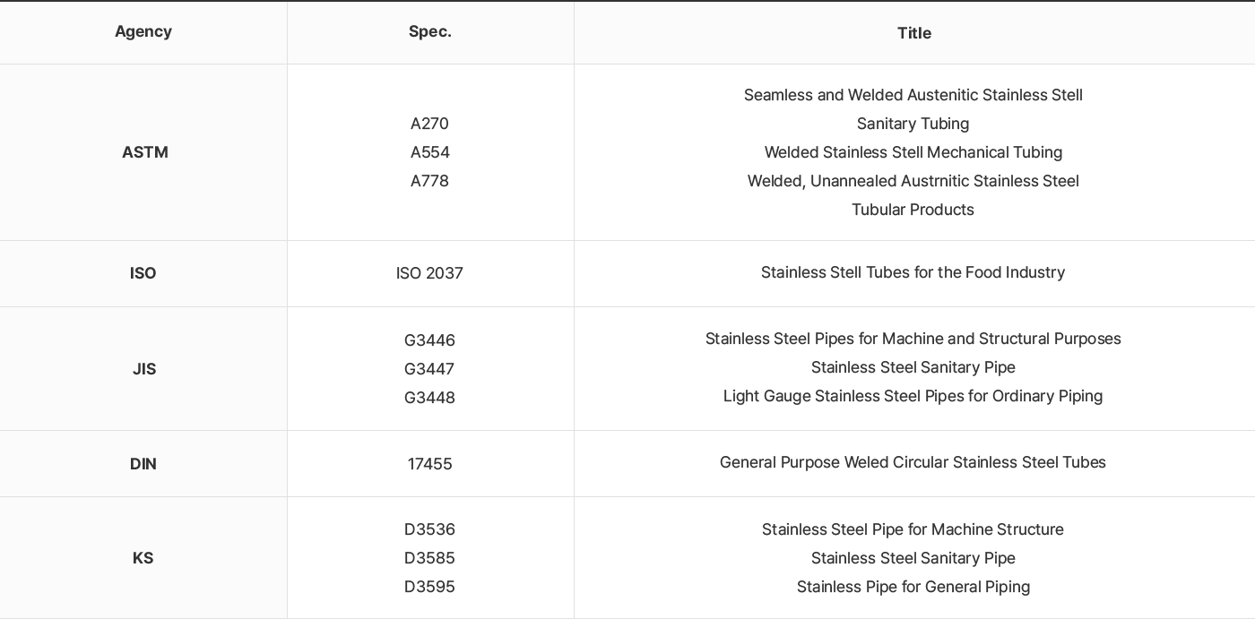Image resolution: width=1255 pixels, height=619 pixels.
Task: Select the ASTM agency cell
Action: [x=144, y=152]
